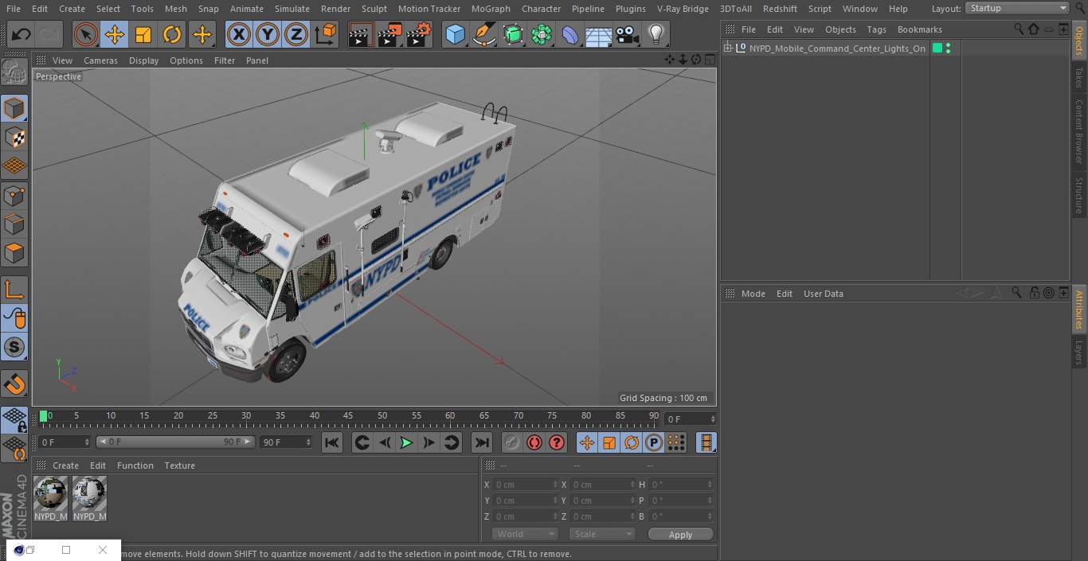Open the material Texture menu

click(179, 466)
